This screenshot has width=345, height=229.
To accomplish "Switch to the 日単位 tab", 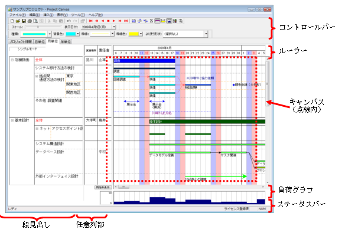I will (x=40, y=41).
